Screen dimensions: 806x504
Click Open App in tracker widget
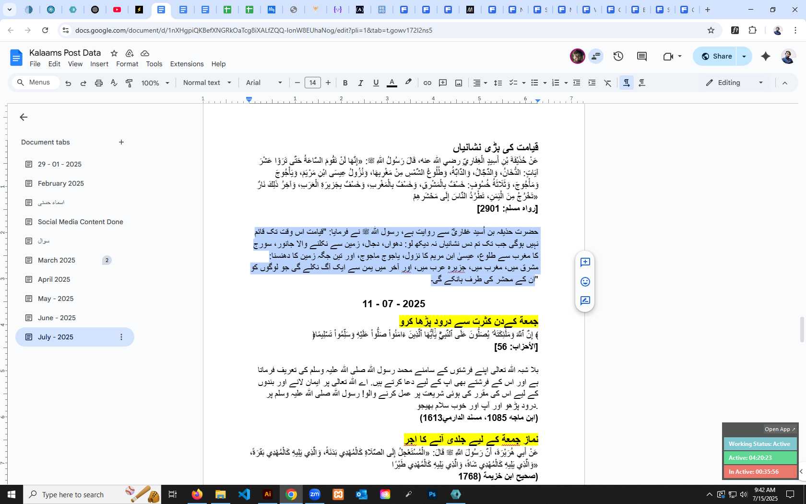pos(780,429)
